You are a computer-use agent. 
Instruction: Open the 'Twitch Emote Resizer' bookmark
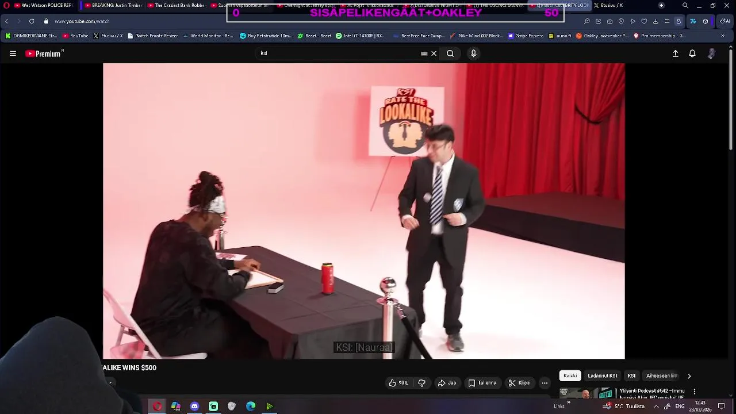coord(152,36)
